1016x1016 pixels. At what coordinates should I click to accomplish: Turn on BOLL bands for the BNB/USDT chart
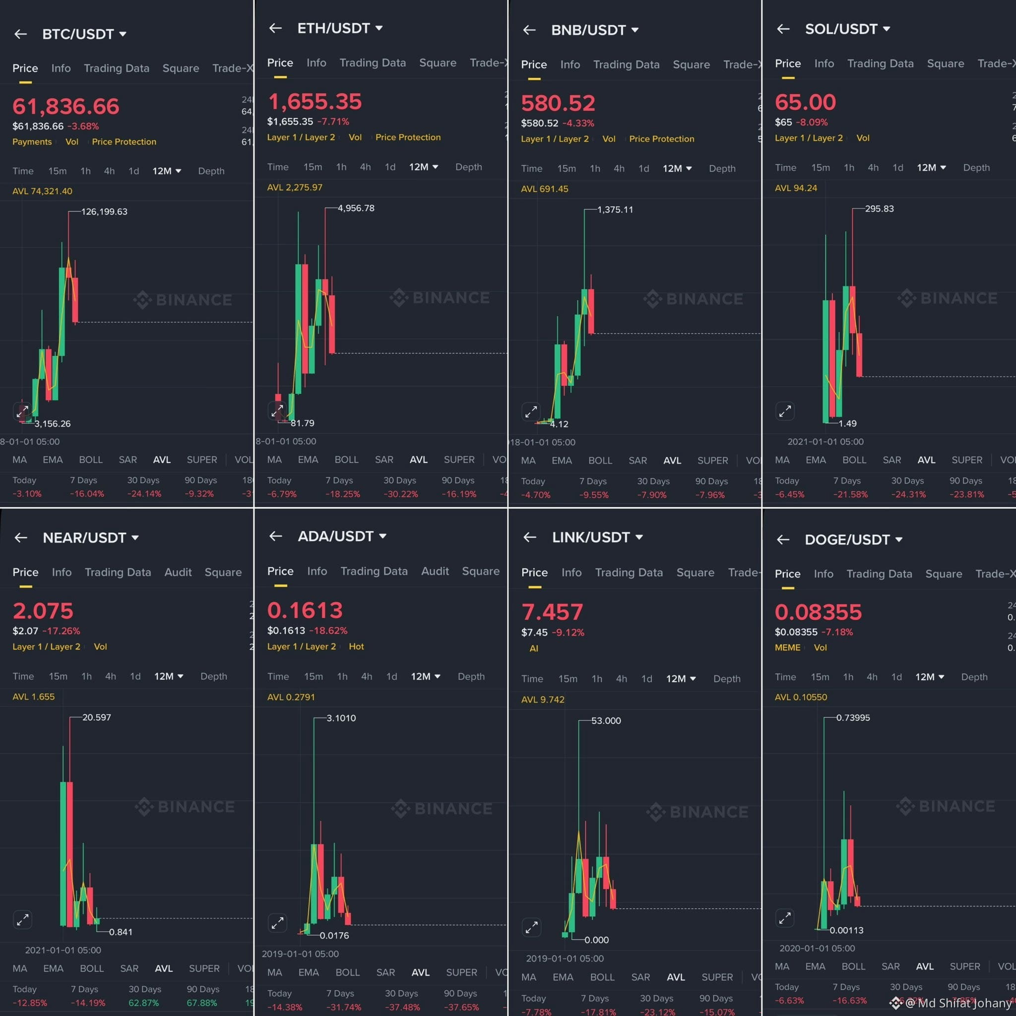(x=600, y=461)
